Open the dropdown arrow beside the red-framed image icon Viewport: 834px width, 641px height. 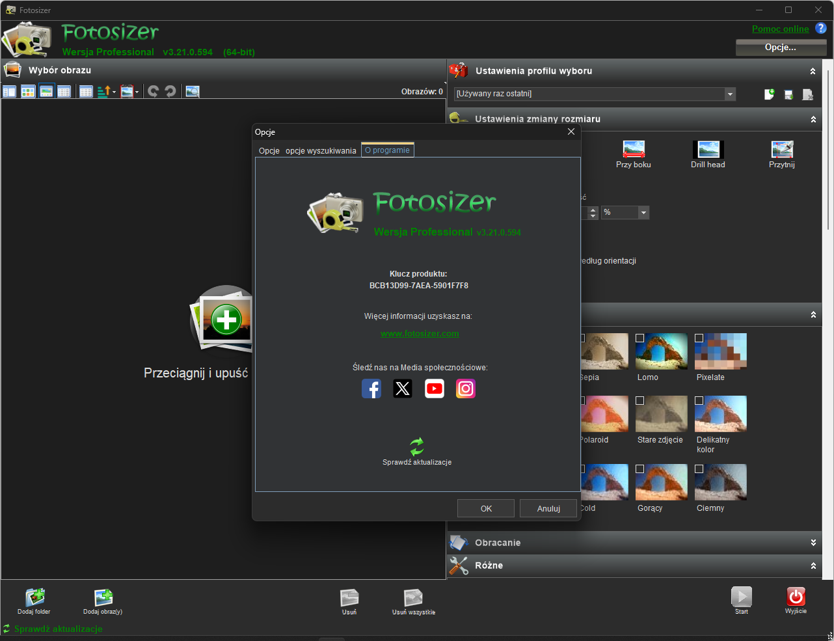coord(137,92)
